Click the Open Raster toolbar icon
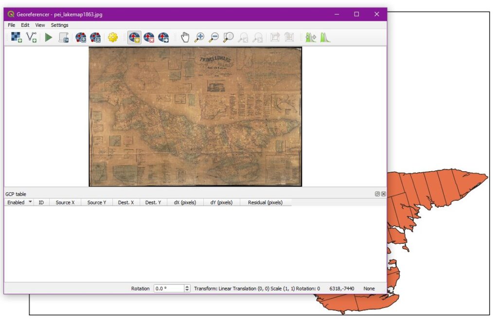Screen dimensions: 498x325 tap(16, 37)
